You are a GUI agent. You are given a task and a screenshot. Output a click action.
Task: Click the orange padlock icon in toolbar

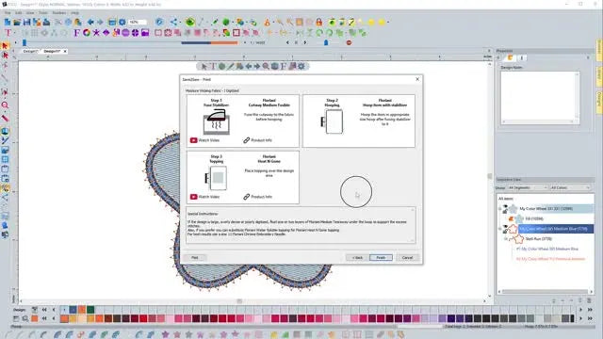(318, 23)
